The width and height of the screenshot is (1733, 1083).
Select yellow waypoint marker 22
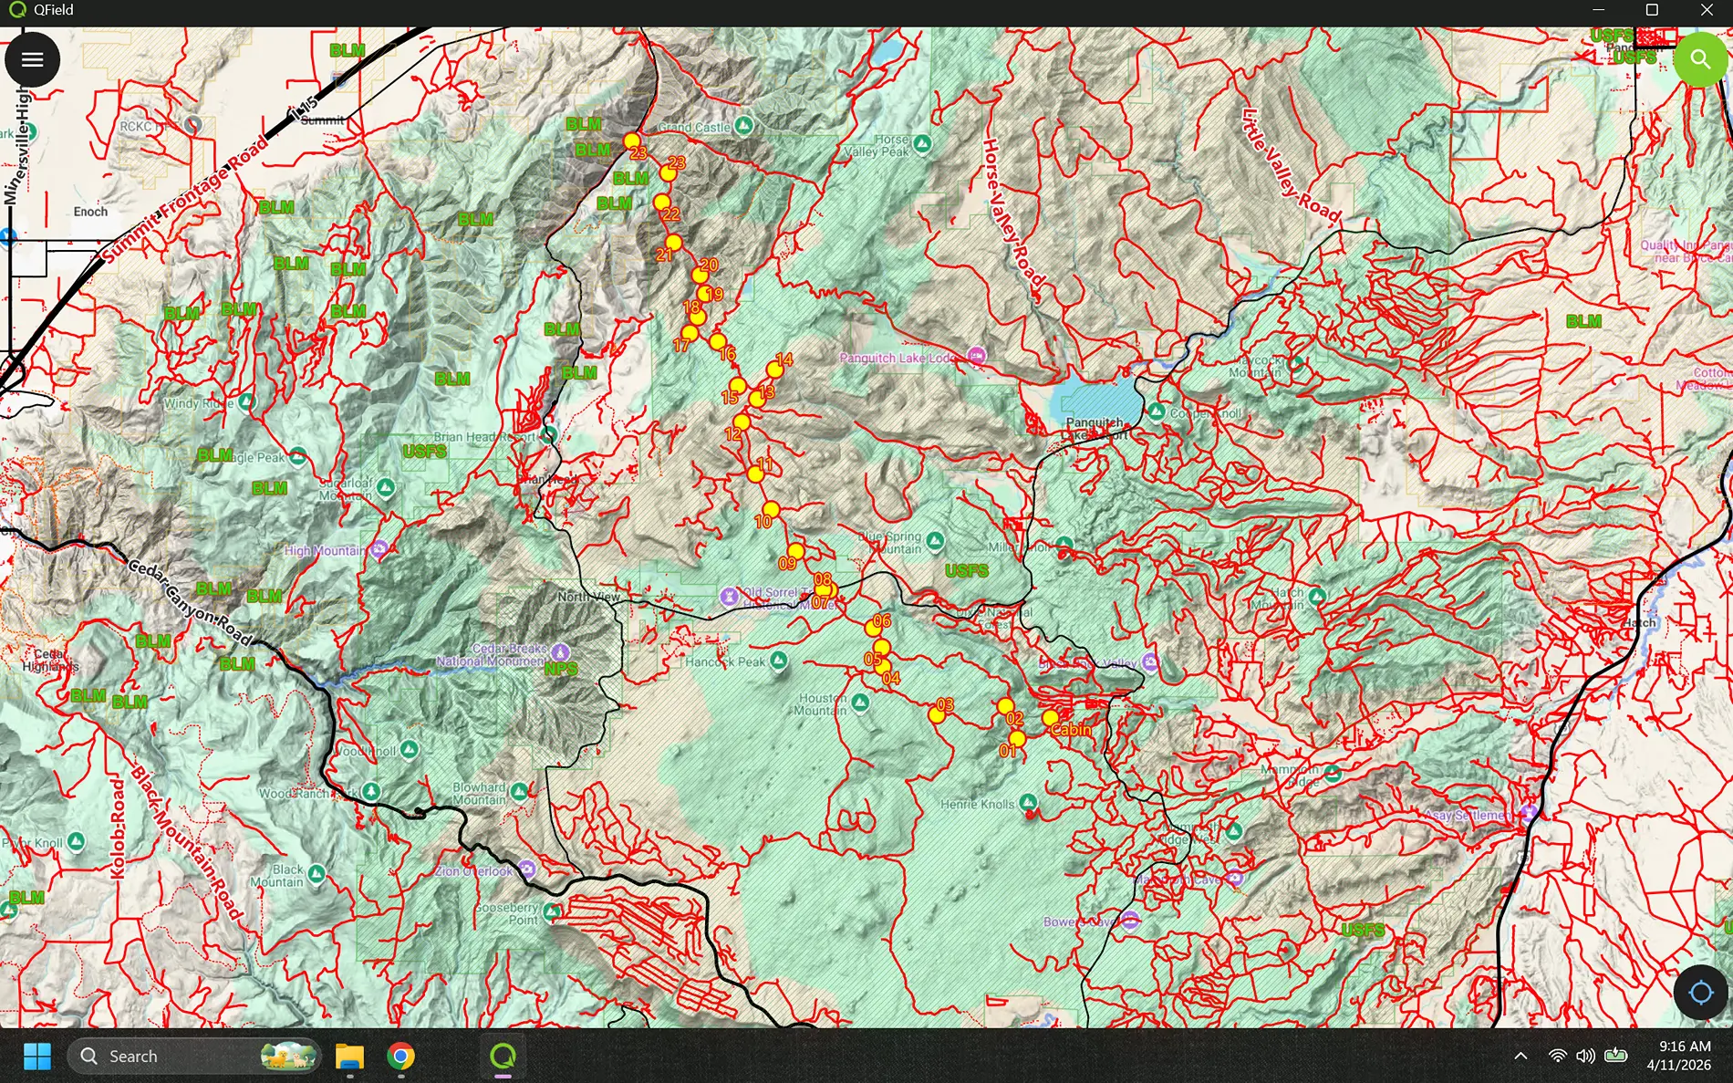pyautogui.click(x=662, y=202)
